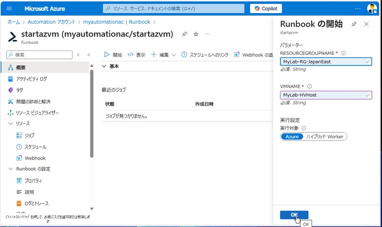The image size is (382, 227).
Task: Click the runbook PowerShell icon by the title
Action: (13, 37)
